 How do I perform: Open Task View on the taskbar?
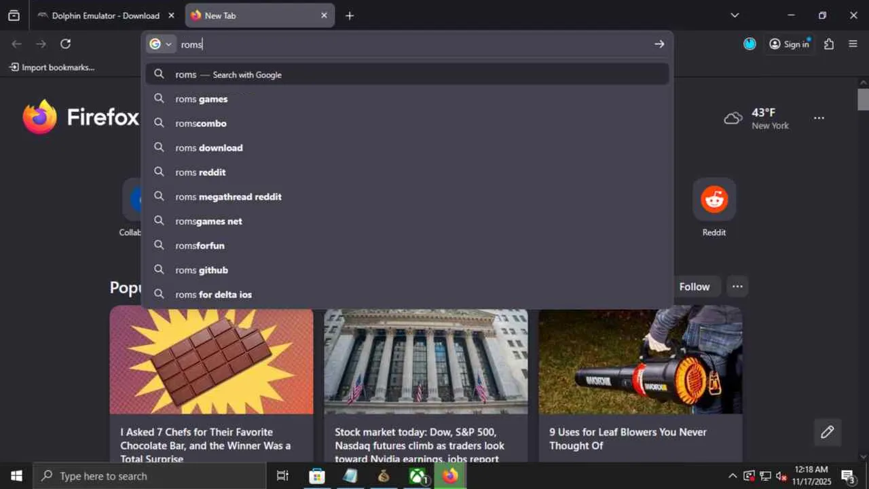point(282,476)
